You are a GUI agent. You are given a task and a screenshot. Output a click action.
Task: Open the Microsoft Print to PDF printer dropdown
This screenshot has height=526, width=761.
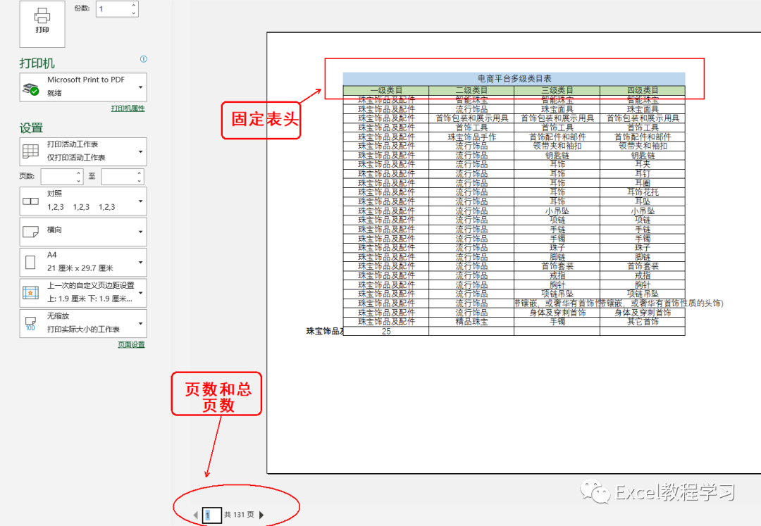click(x=83, y=87)
